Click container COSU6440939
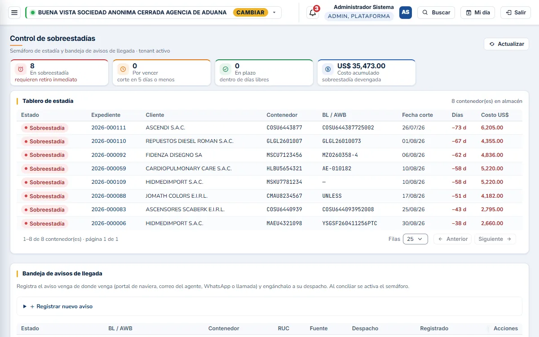Screen dimensions: 539x337 pos(284,210)
